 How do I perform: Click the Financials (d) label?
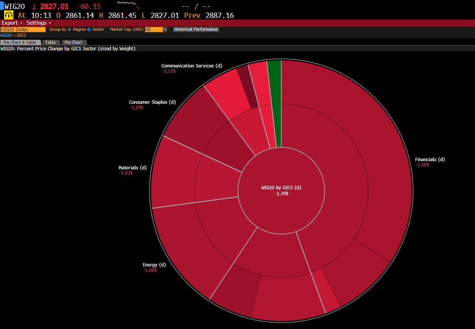click(x=430, y=159)
